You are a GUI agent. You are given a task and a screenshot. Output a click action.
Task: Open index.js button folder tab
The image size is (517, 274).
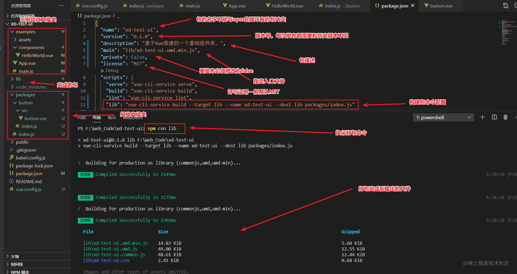click(x=342, y=6)
